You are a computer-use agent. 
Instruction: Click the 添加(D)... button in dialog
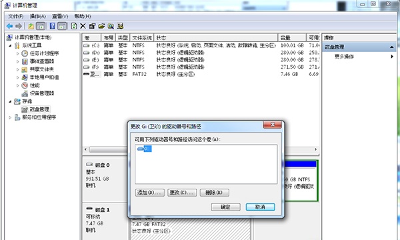click(150, 193)
